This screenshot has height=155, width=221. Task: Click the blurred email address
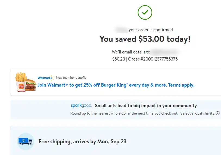(165, 52)
